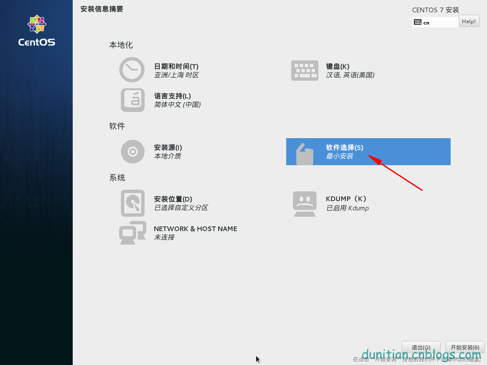This screenshot has width=487, height=365.
Task: Click the small keyboard icon beside cn
Action: click(418, 22)
